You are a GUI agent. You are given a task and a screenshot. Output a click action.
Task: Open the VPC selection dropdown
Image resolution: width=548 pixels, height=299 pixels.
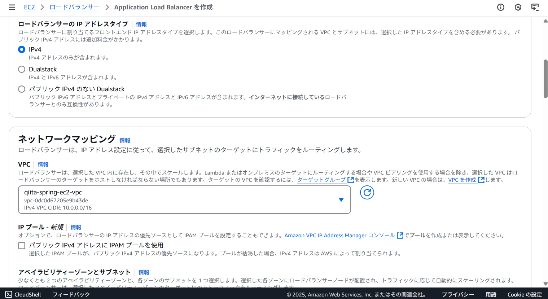[x=184, y=200]
